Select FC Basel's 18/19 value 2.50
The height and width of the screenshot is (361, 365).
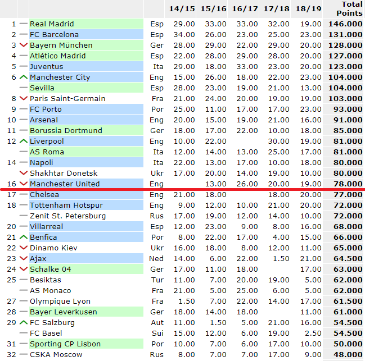313,333
